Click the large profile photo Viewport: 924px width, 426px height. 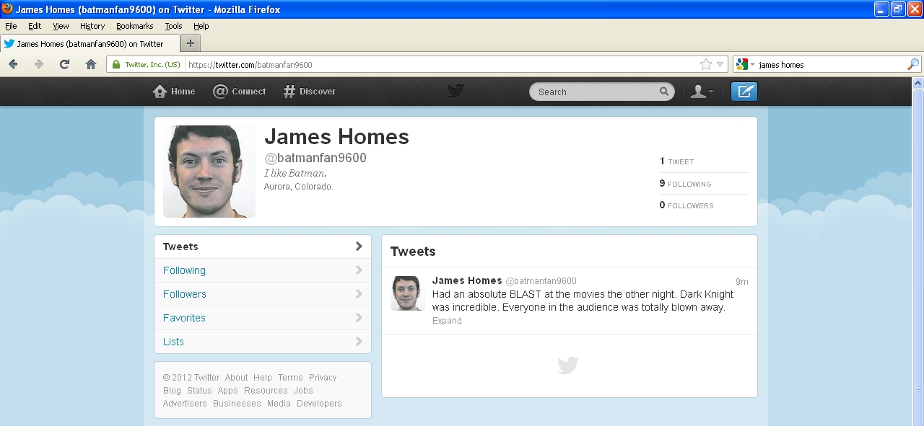point(209,172)
